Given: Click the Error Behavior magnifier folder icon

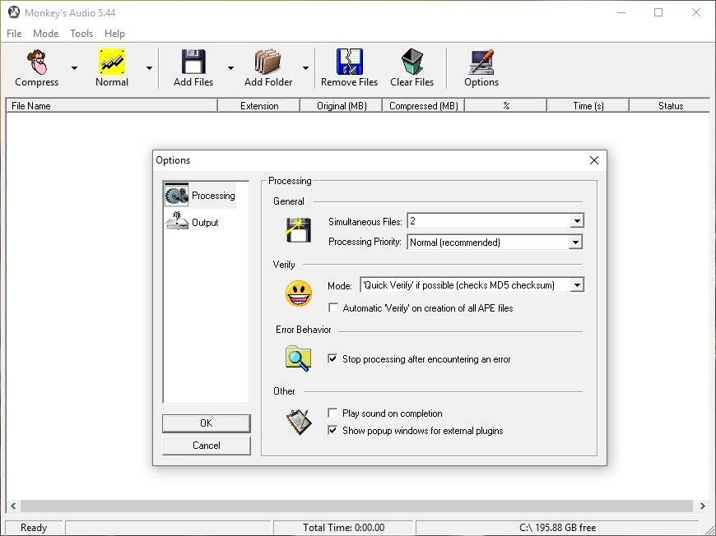Looking at the screenshot, I should click(x=298, y=358).
